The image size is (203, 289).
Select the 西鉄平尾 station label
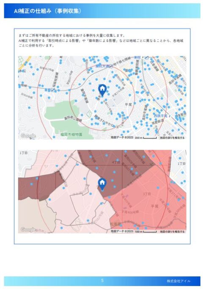coord(161,115)
